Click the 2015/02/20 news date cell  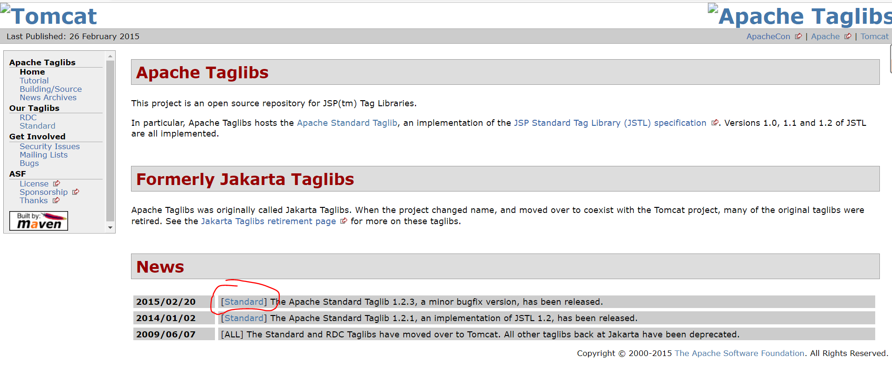click(x=174, y=302)
